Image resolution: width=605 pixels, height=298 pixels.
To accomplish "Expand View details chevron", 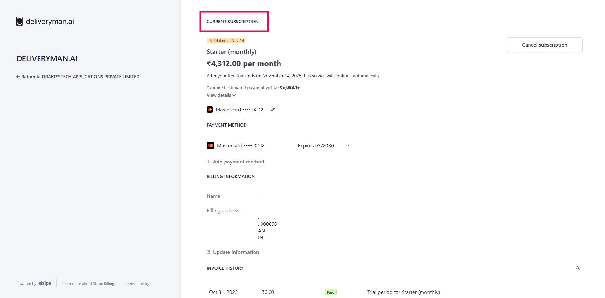I will click(234, 95).
